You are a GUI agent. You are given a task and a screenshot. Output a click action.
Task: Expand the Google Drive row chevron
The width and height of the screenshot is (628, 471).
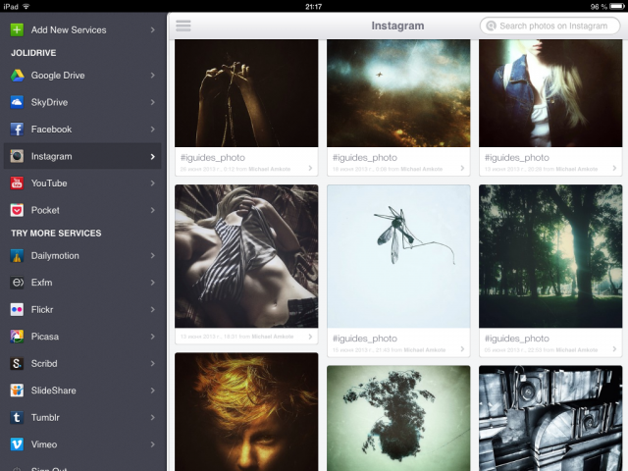pos(153,76)
